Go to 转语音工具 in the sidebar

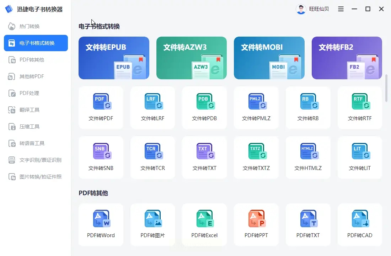pos(36,143)
